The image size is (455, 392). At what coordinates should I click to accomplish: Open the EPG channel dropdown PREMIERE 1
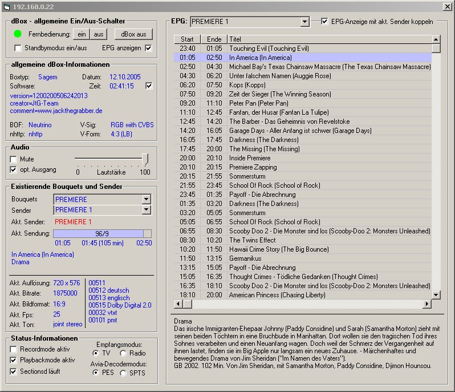coord(304,22)
